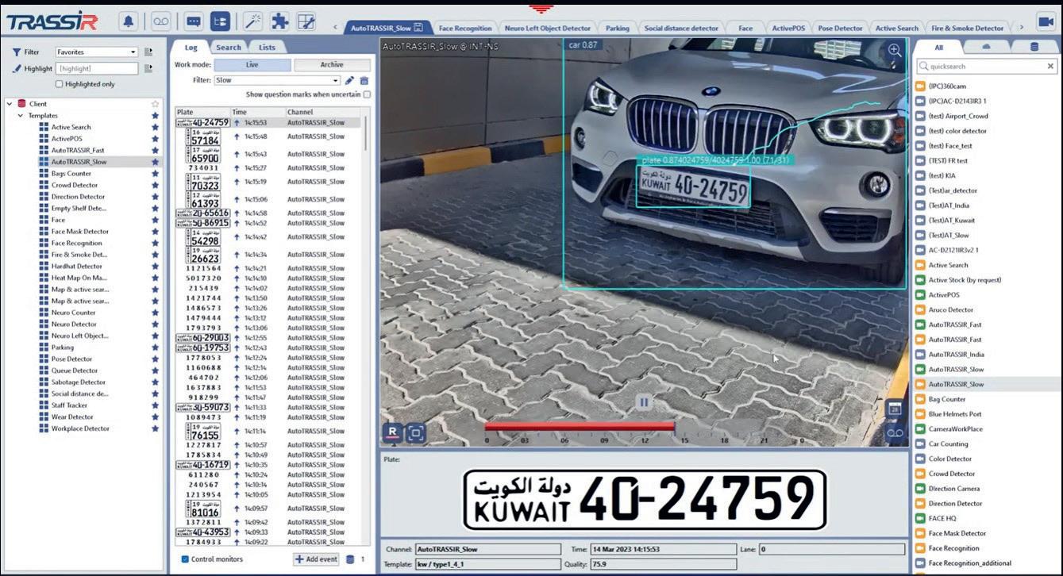Viewport: 1063px width, 576px height.
Task: Switch to Face Recognition tab
Action: click(464, 28)
